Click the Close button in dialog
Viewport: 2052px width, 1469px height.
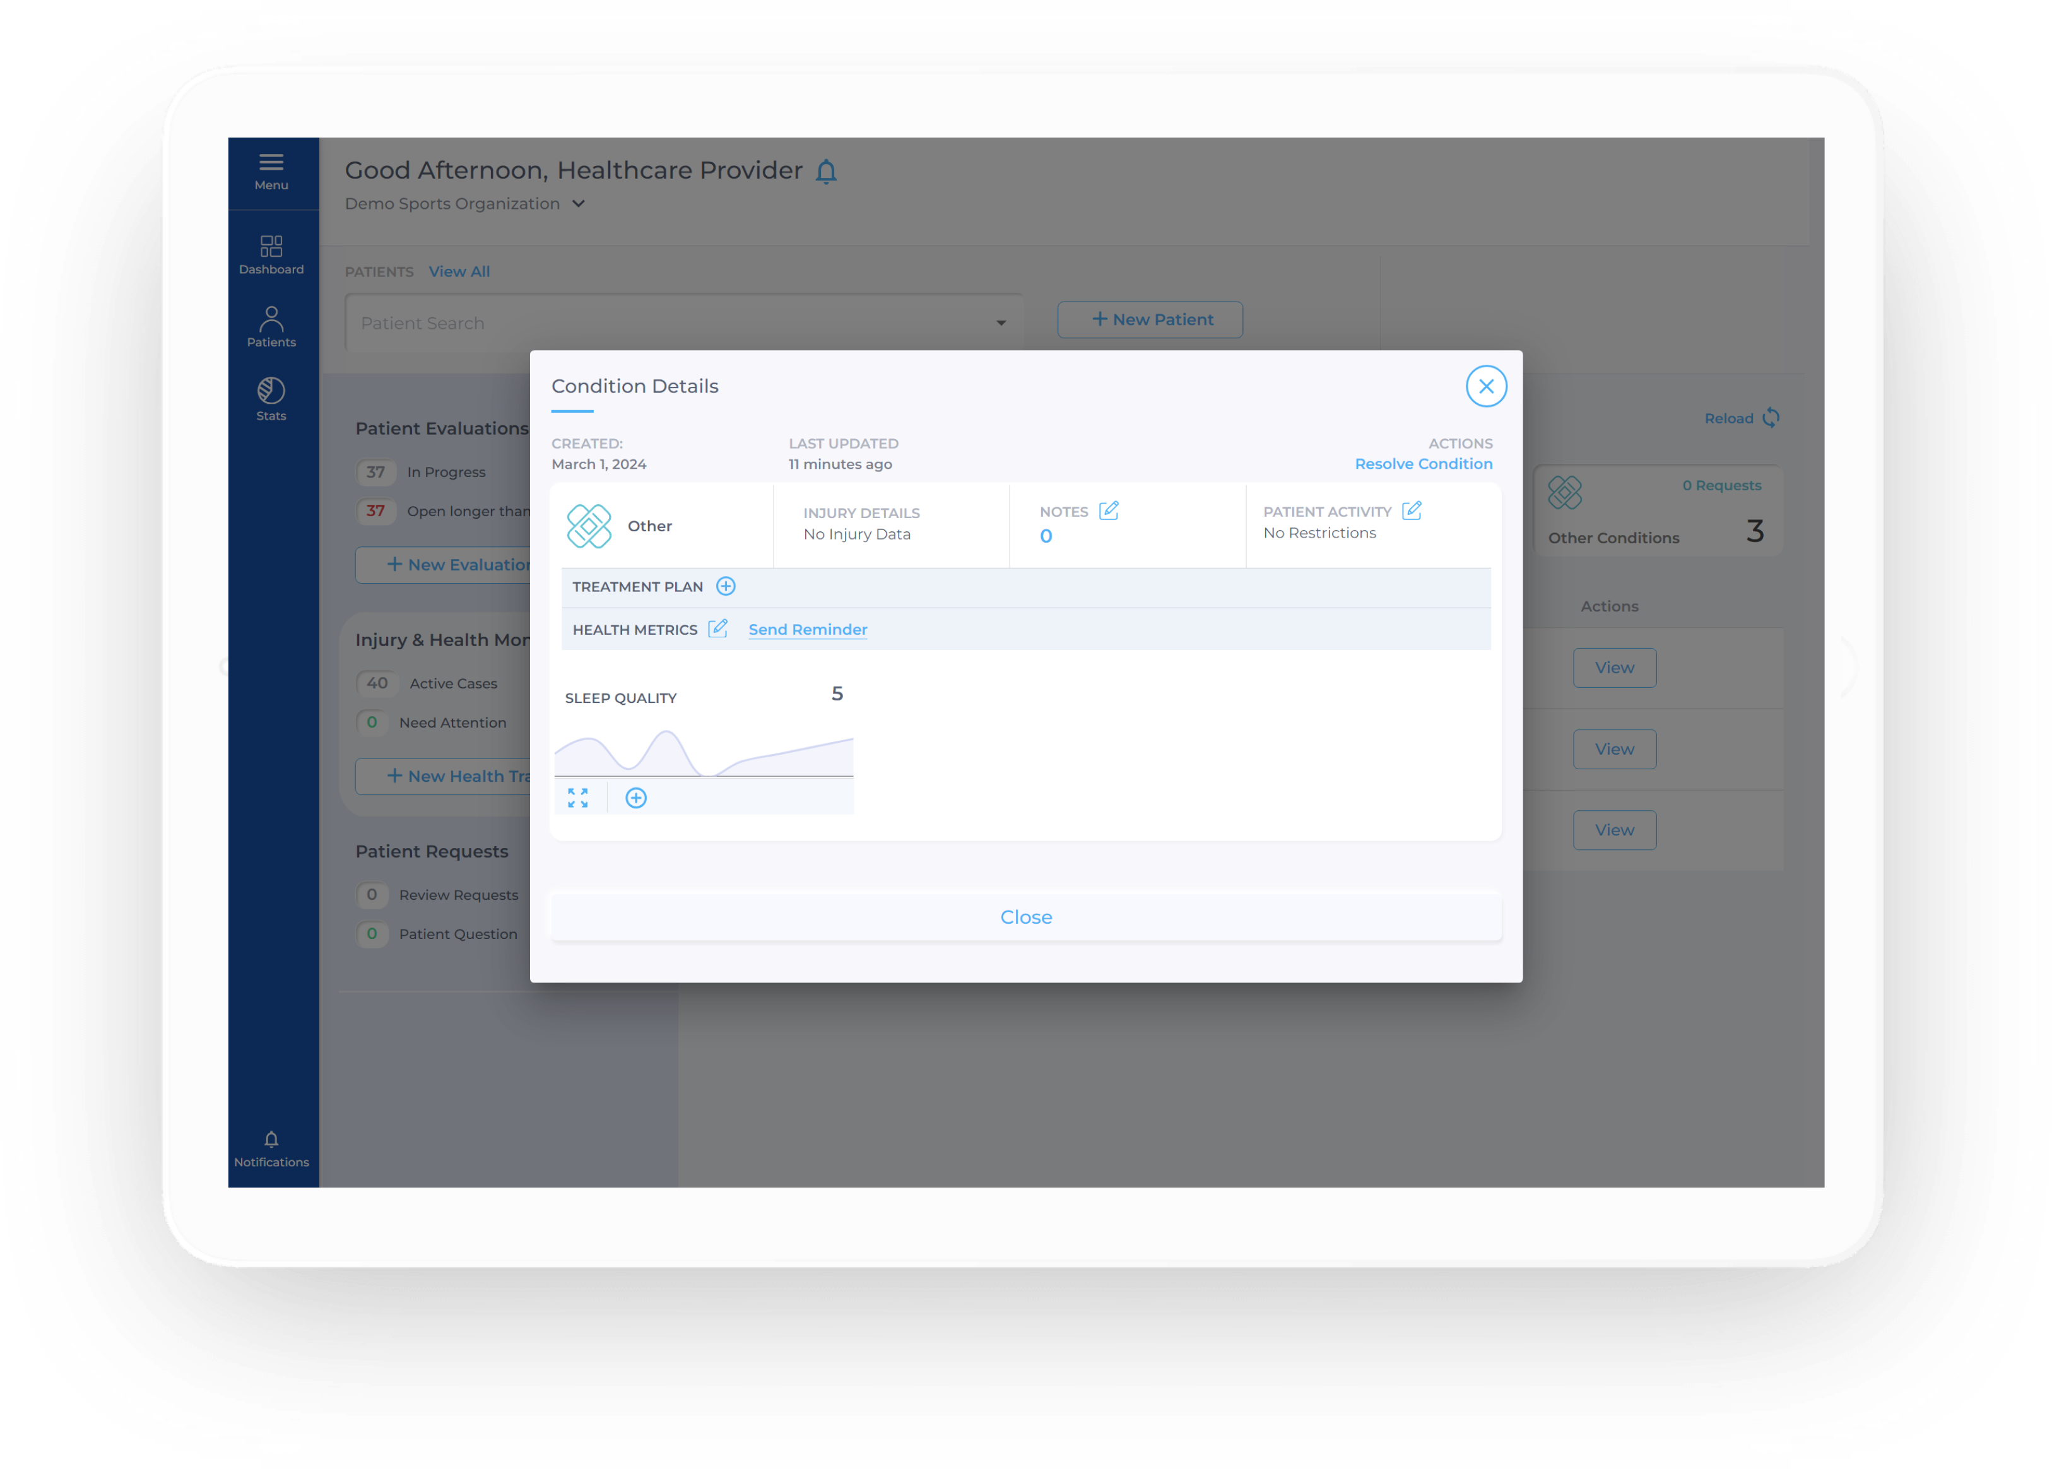[x=1025, y=916]
